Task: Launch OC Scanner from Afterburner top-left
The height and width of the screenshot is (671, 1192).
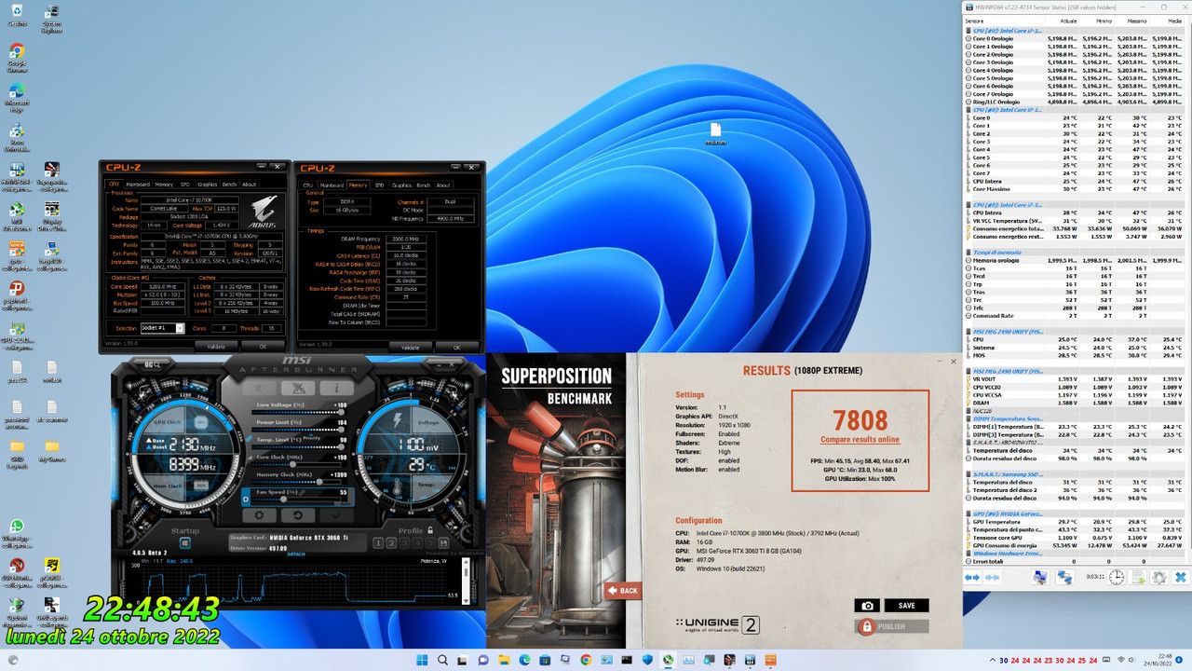Action: click(x=153, y=364)
